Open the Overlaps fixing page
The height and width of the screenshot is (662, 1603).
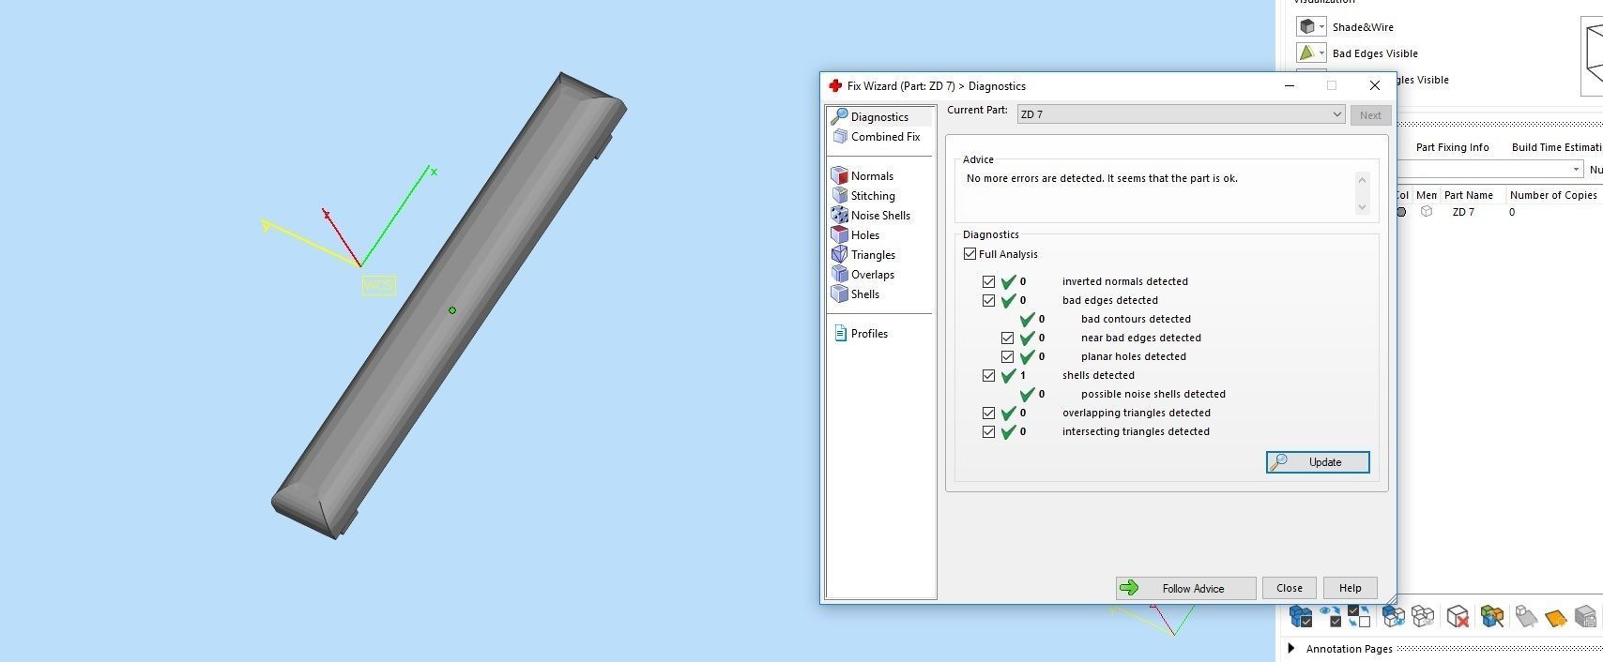pyautogui.click(x=863, y=275)
